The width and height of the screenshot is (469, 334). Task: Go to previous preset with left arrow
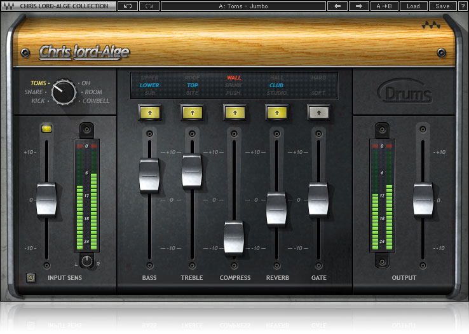coord(337,6)
